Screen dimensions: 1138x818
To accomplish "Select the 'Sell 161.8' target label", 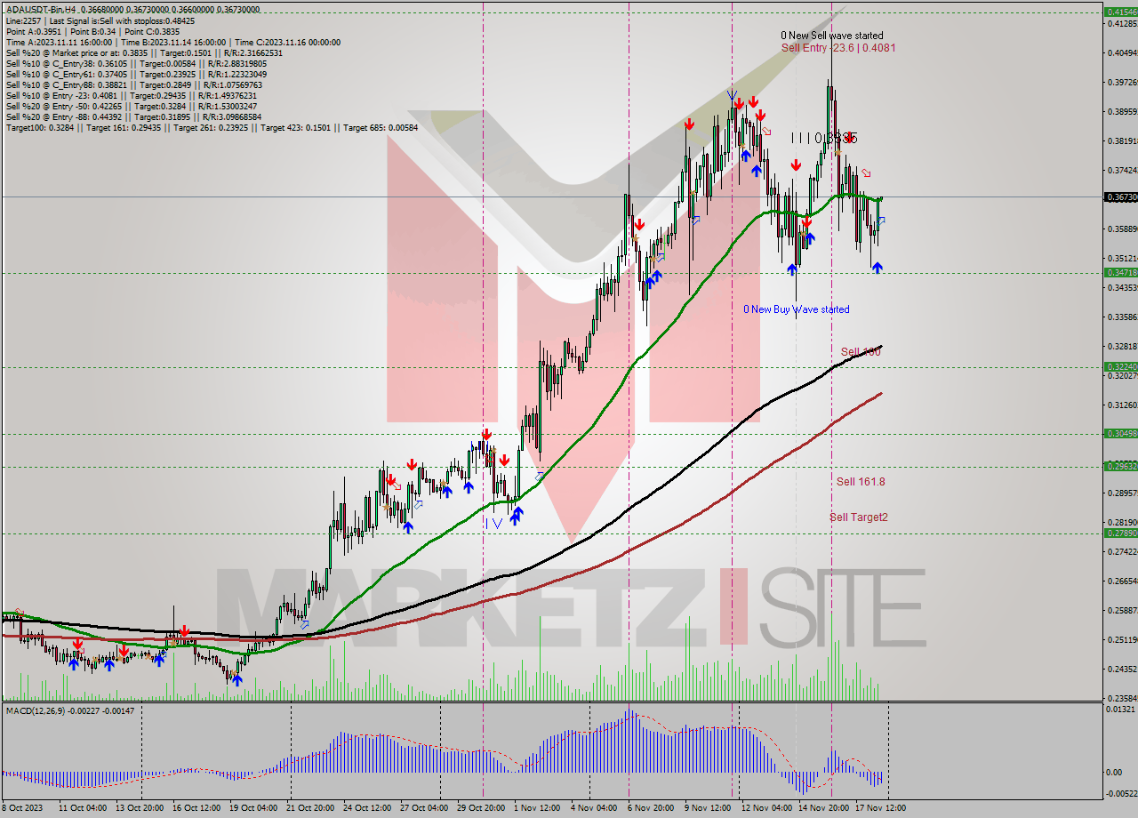I will 861,482.
